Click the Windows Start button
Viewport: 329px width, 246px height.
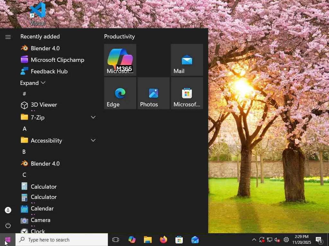8,240
